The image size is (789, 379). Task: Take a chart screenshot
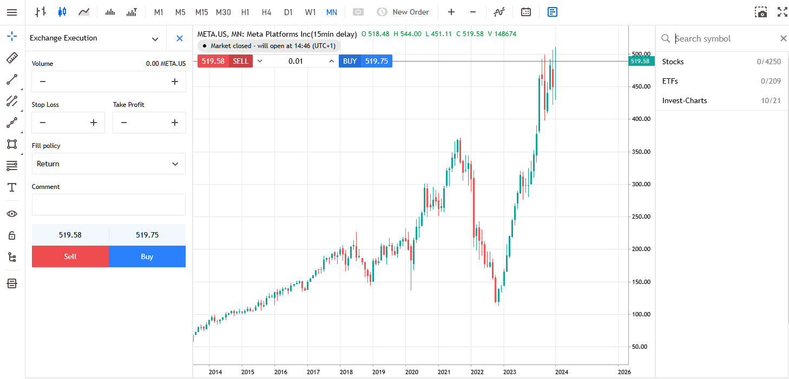pyautogui.click(x=761, y=12)
